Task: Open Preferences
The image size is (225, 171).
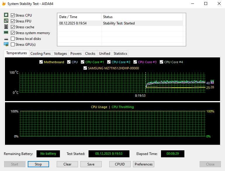Action: click(x=144, y=164)
